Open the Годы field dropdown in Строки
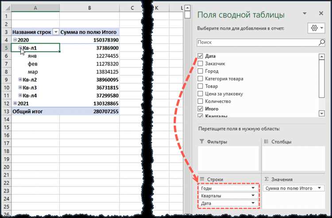The height and width of the screenshot is (218, 332). click(x=253, y=188)
